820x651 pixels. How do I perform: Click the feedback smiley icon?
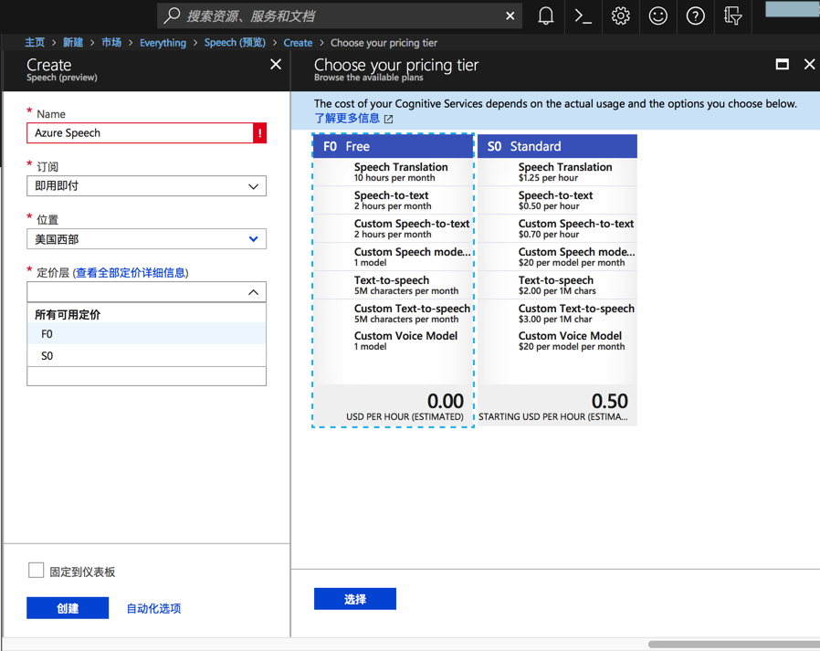657,16
